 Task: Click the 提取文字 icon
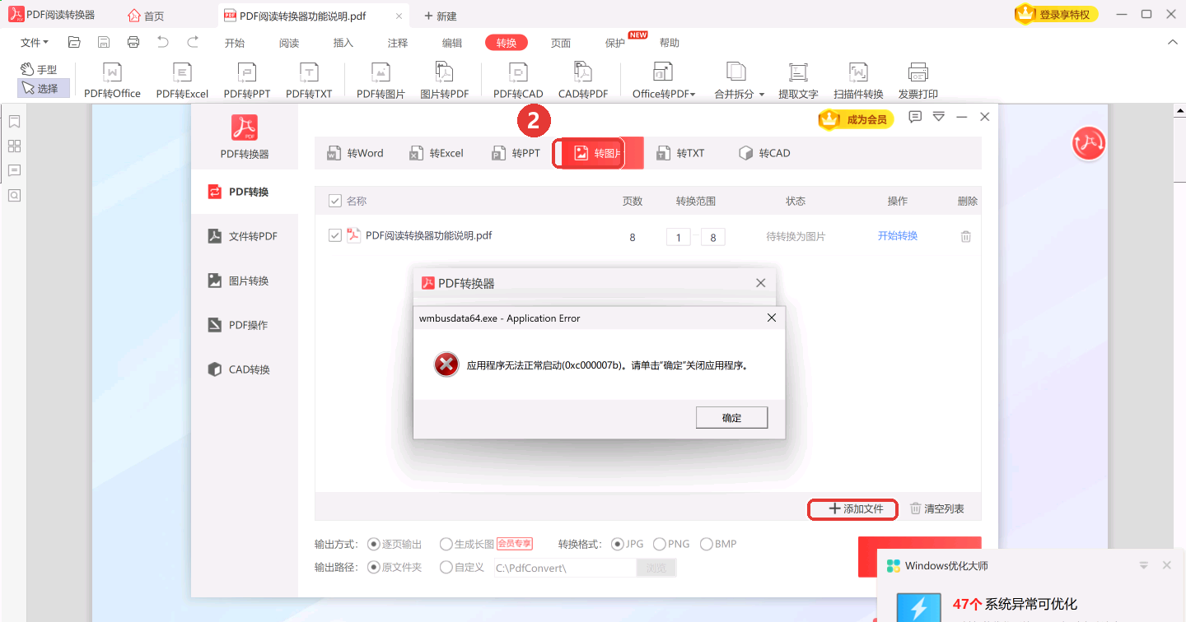[x=798, y=81]
